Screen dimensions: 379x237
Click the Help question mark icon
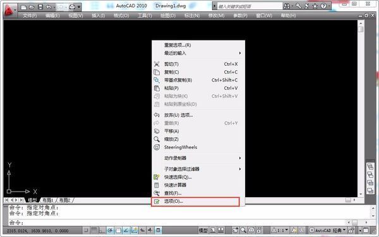pos(323,6)
